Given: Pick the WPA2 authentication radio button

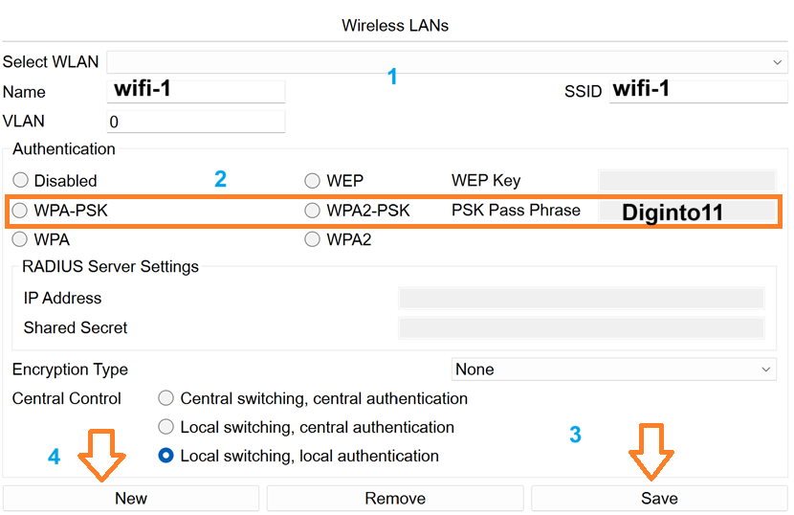Looking at the screenshot, I should click(x=312, y=239).
